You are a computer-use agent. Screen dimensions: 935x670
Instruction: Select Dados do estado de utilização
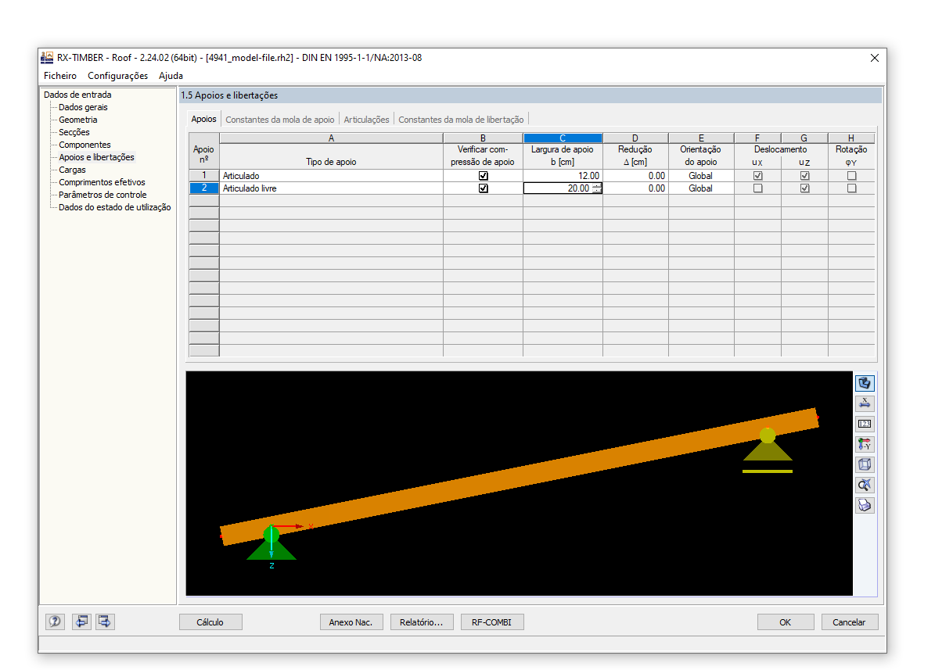[x=114, y=207]
